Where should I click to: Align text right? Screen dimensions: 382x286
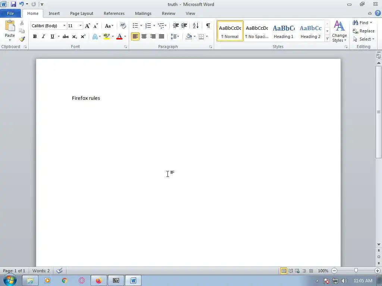point(153,36)
